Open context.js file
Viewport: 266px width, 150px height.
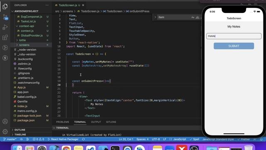[x=27, y=31]
